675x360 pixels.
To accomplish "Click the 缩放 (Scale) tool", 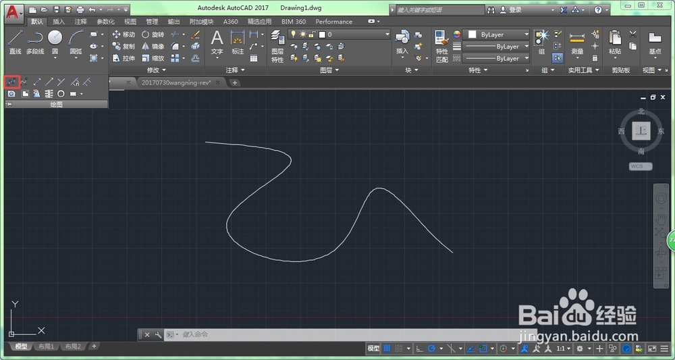I will pyautogui.click(x=153, y=58).
